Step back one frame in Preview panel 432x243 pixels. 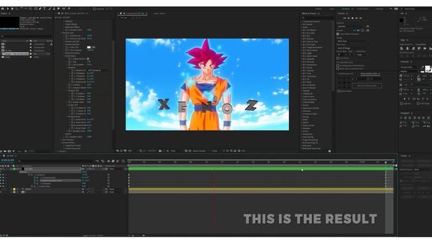pos(348,18)
